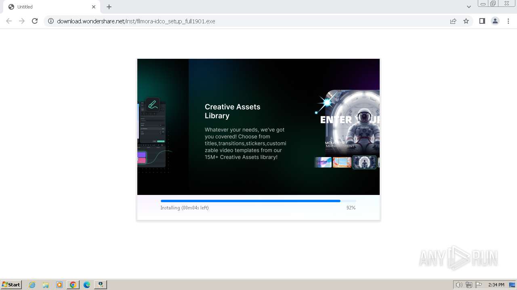Open the Chrome profile menu
Viewport: 517px width, 290px height.
[x=495, y=21]
